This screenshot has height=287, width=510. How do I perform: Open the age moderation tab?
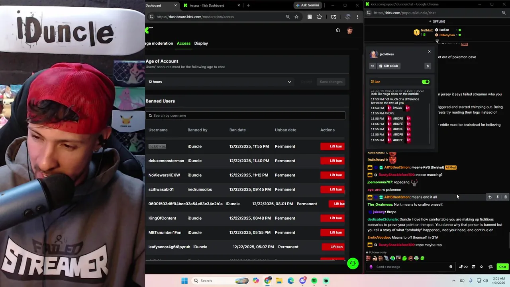(159, 43)
